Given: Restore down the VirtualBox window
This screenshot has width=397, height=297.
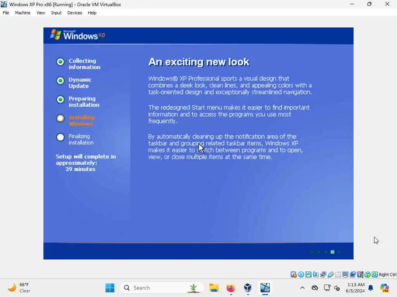Looking at the screenshot, I should [369, 4].
